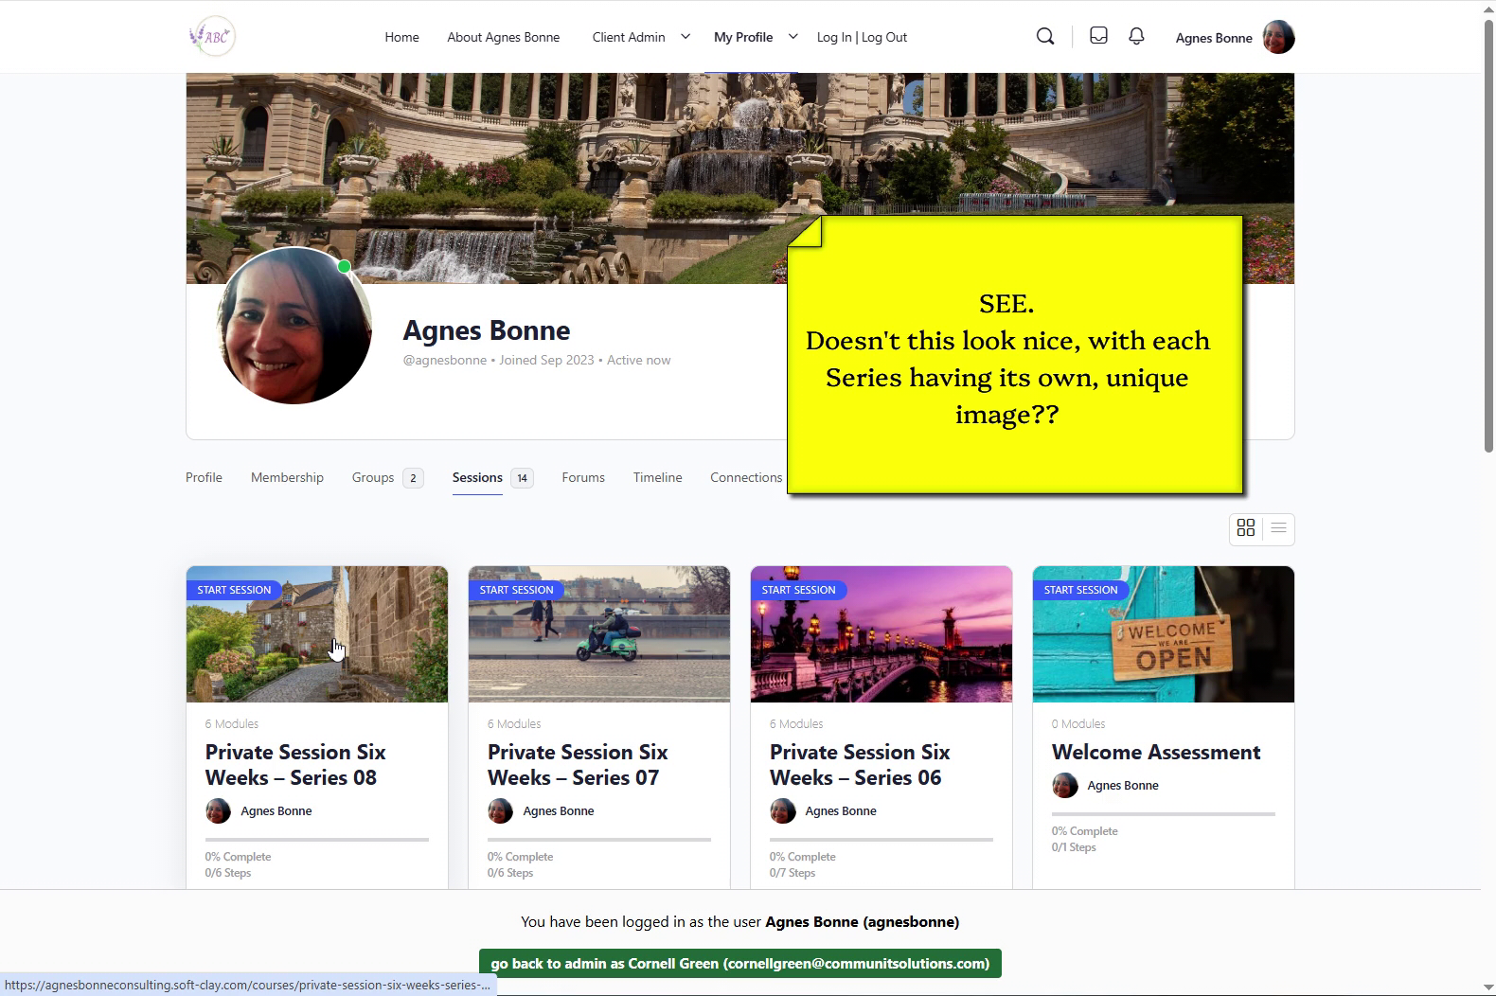This screenshot has width=1496, height=996.
Task: Click the ABC site logo
Action: tap(212, 37)
